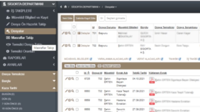Expand the Dosya Temsilcisi filter panel
The height and width of the screenshot is (112, 200).
pos(29,74)
